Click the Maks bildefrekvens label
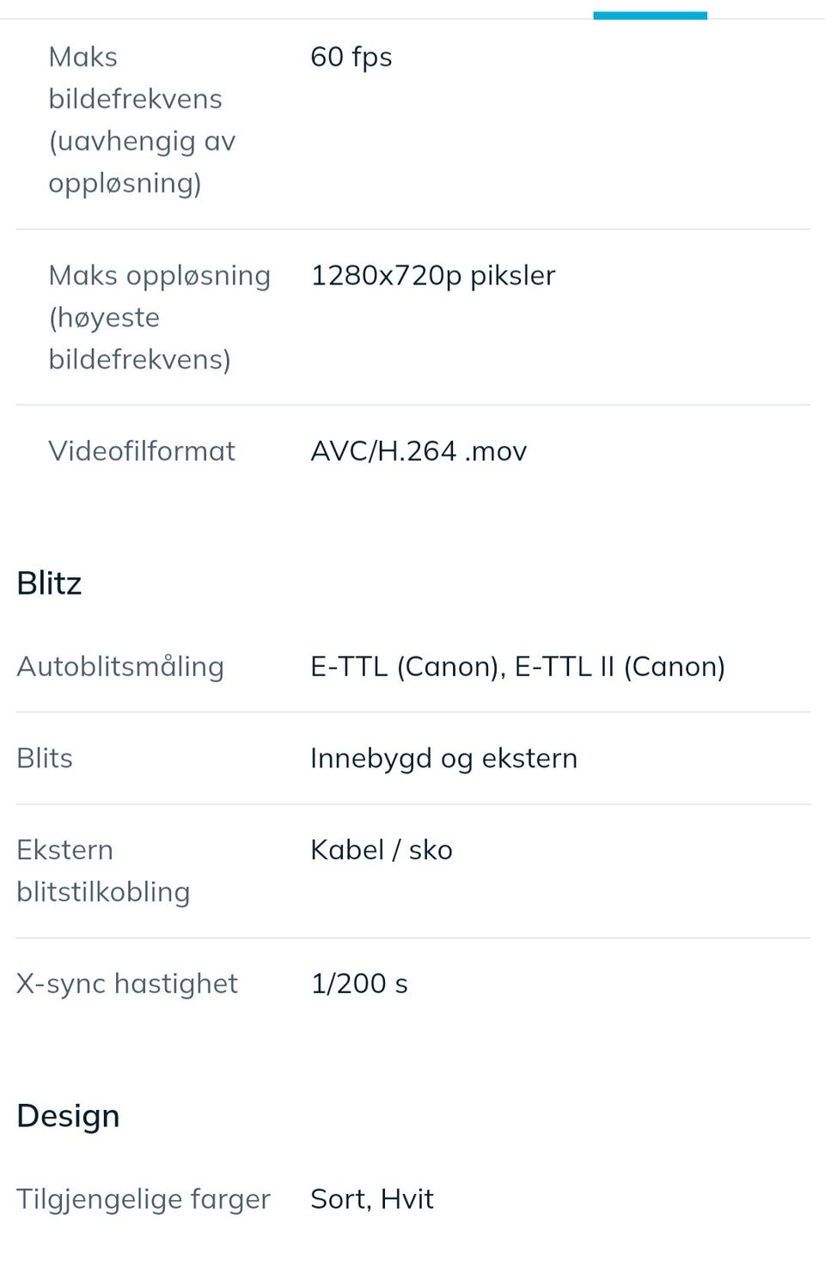 pos(135,78)
